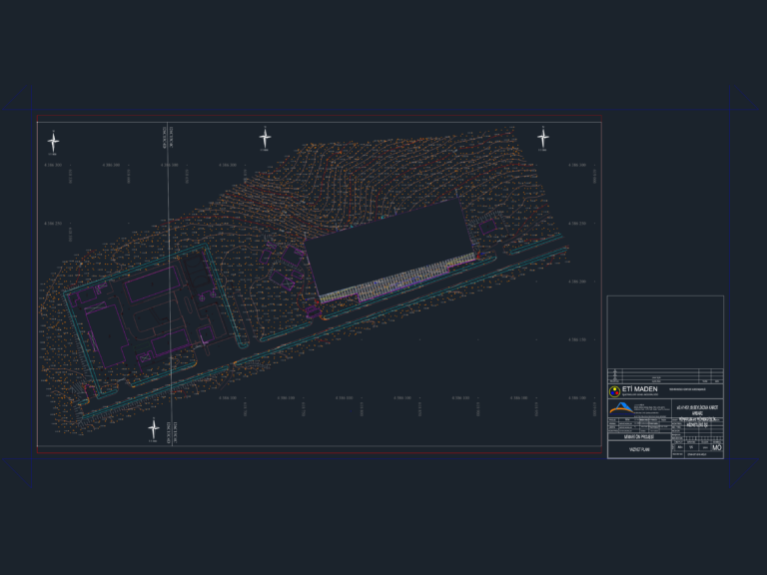The width and height of the screenshot is (767, 575).
Task: Click the ETİ MADEN circular logo
Action: click(x=614, y=391)
